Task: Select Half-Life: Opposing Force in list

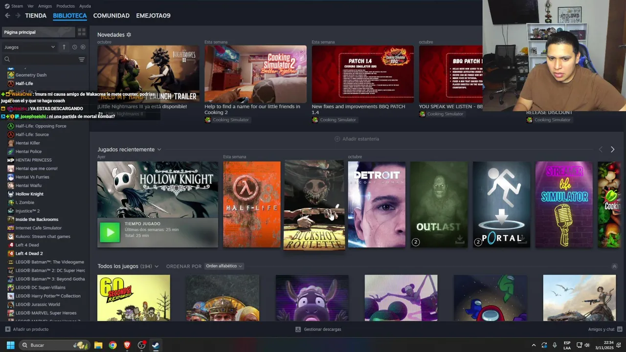Action: [x=41, y=126]
